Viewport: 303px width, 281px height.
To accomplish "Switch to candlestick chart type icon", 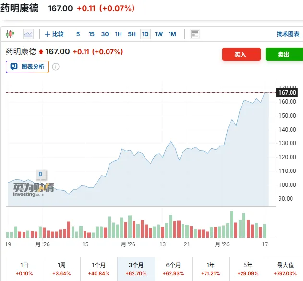I will [x=10, y=34].
